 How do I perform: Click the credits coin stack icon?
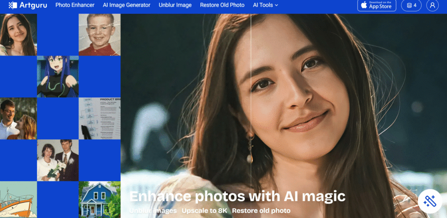(409, 5)
